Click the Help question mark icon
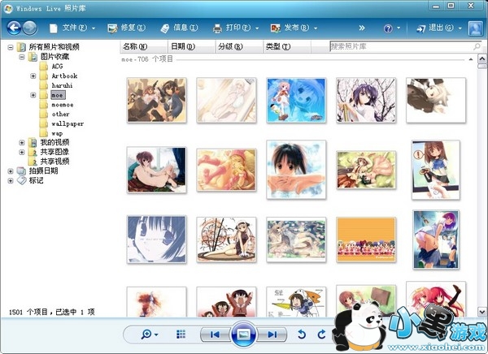The image size is (488, 354). [x=388, y=28]
